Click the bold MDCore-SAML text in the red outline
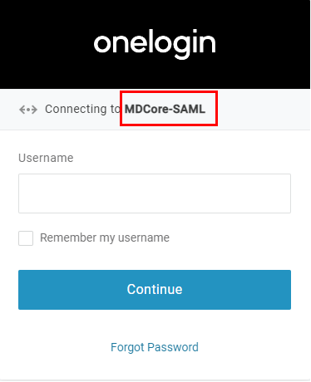311x382 pixels. click(x=165, y=109)
